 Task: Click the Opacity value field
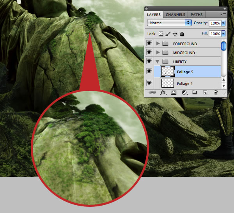(x=215, y=23)
